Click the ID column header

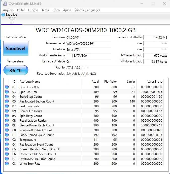(x=14, y=82)
